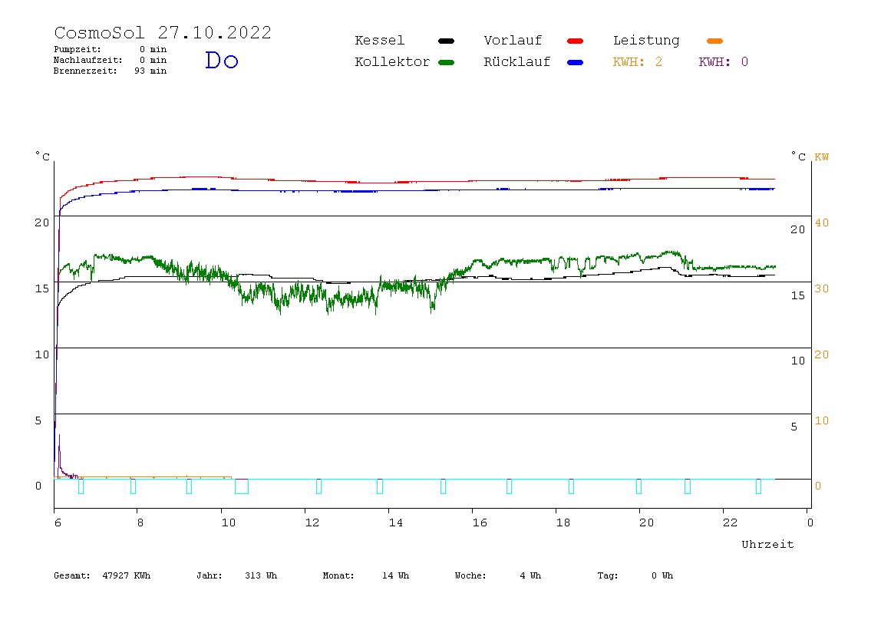Click the blue Rücklauf legend swatch

(x=576, y=62)
